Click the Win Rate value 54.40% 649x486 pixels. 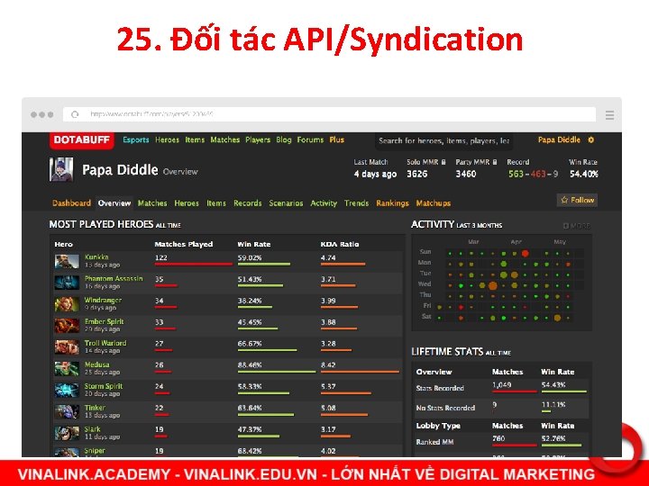pyautogui.click(x=583, y=174)
